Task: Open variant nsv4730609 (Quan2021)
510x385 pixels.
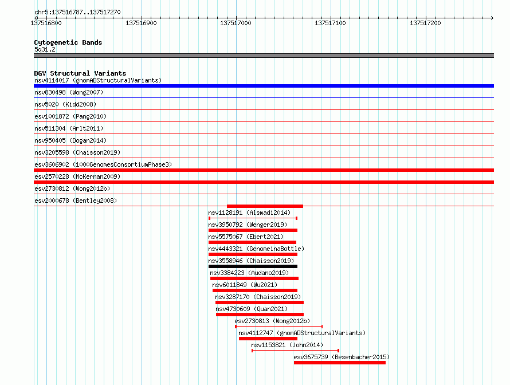Action: pos(252,309)
